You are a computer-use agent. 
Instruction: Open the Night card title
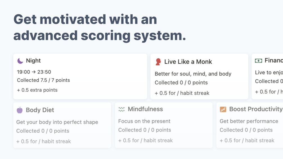pyautogui.click(x=34, y=61)
